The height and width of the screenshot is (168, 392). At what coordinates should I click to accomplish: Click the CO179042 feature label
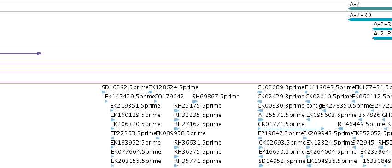(x=169, y=97)
